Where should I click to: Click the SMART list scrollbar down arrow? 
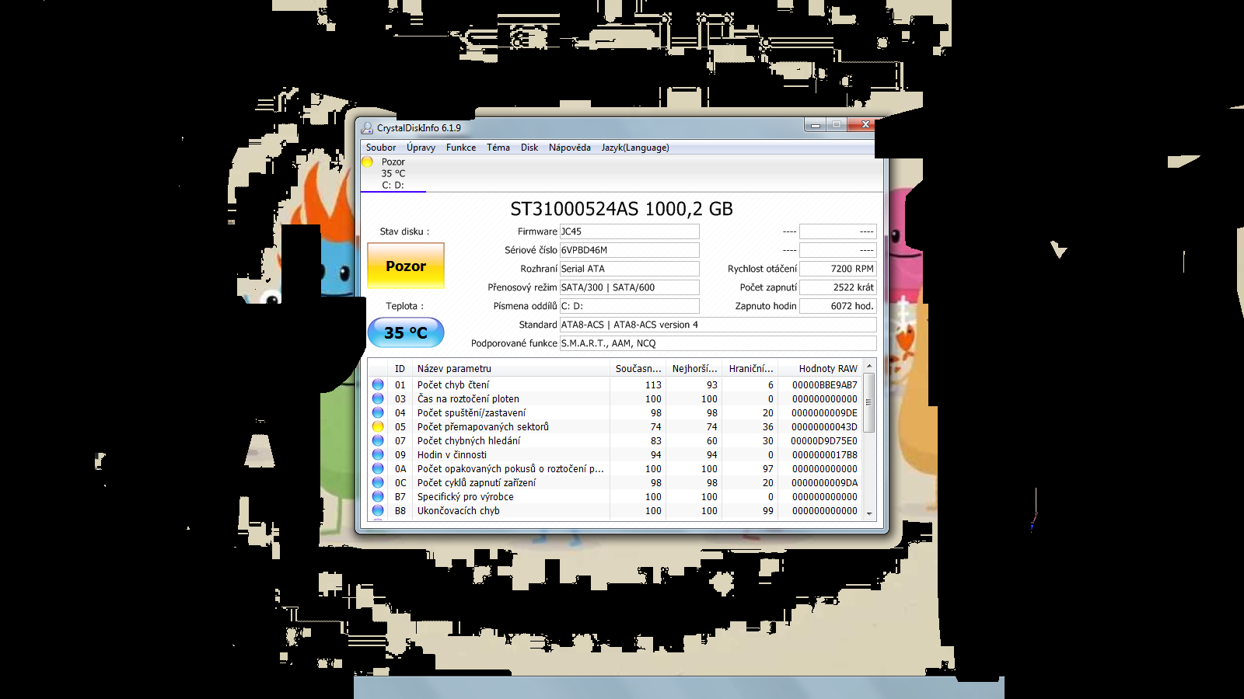pyautogui.click(x=869, y=513)
